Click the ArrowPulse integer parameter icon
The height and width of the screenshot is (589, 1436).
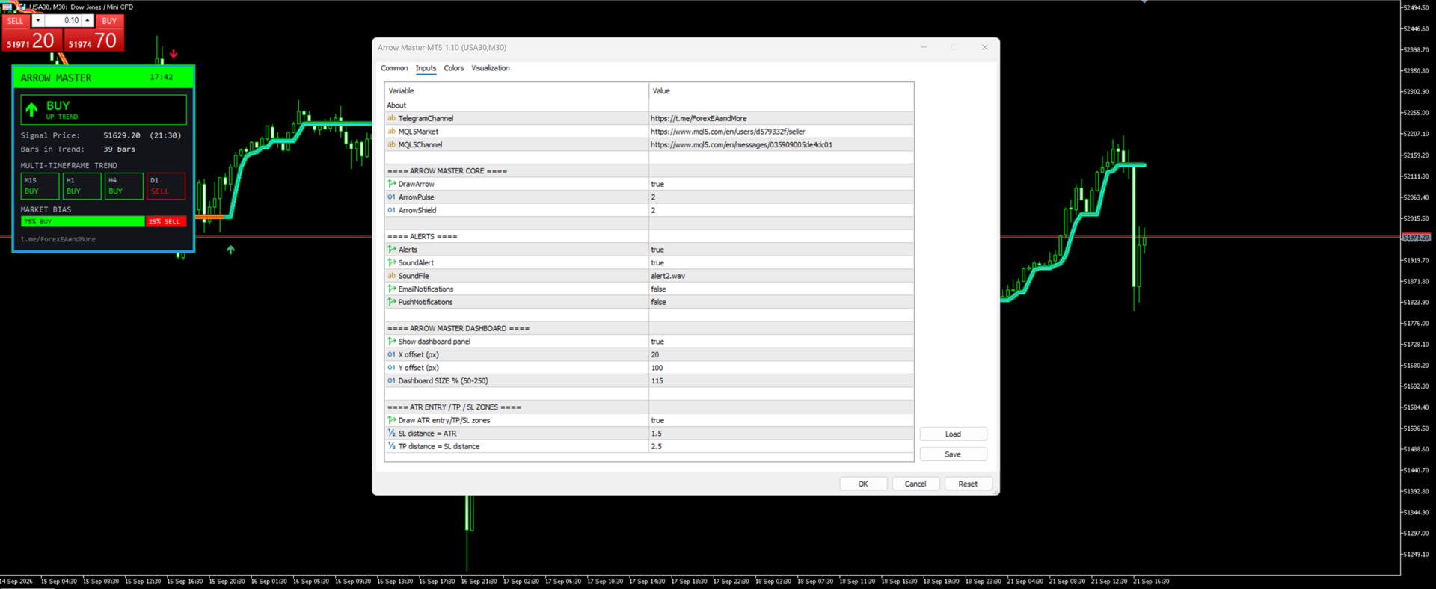392,197
